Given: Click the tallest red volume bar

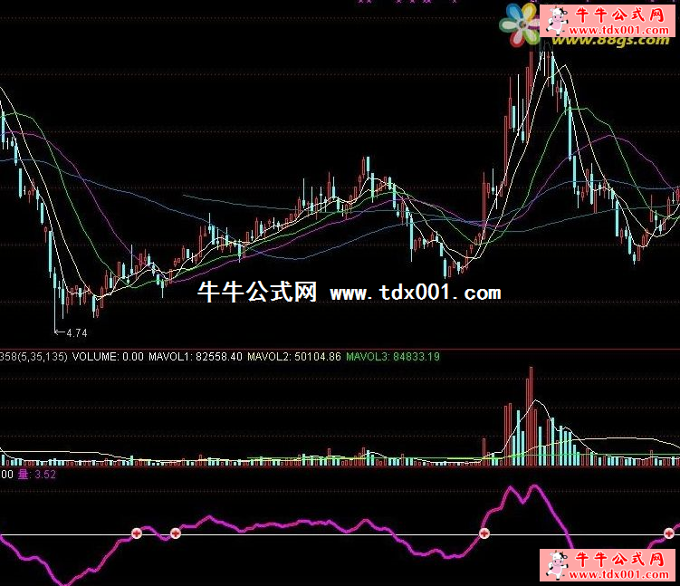Looking at the screenshot, I should click(531, 415).
